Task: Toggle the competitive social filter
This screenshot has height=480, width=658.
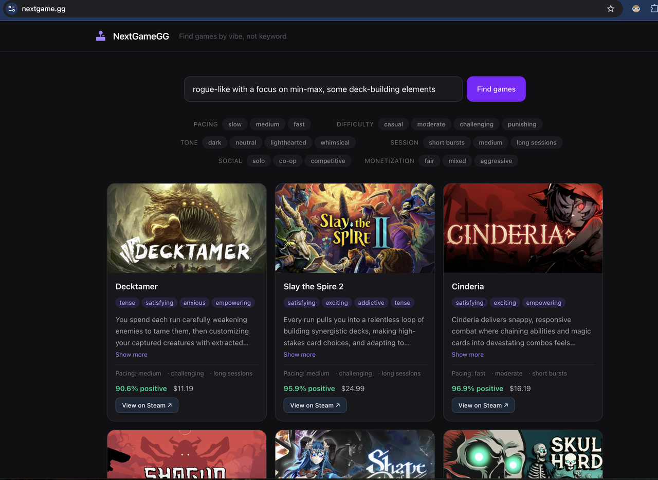Action: (328, 161)
